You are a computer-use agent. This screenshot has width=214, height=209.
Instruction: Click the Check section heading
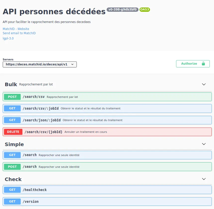click(13, 179)
